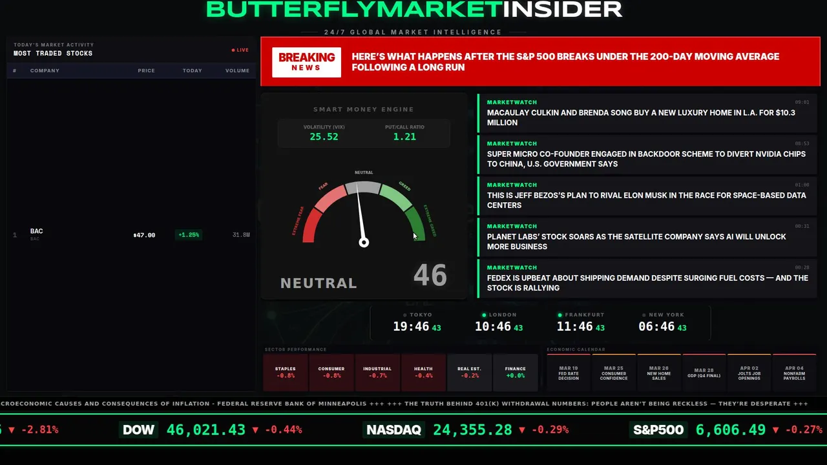Screen dimensions: 827x465
Task: Sort table by COMPANY column header
Action: coord(45,70)
